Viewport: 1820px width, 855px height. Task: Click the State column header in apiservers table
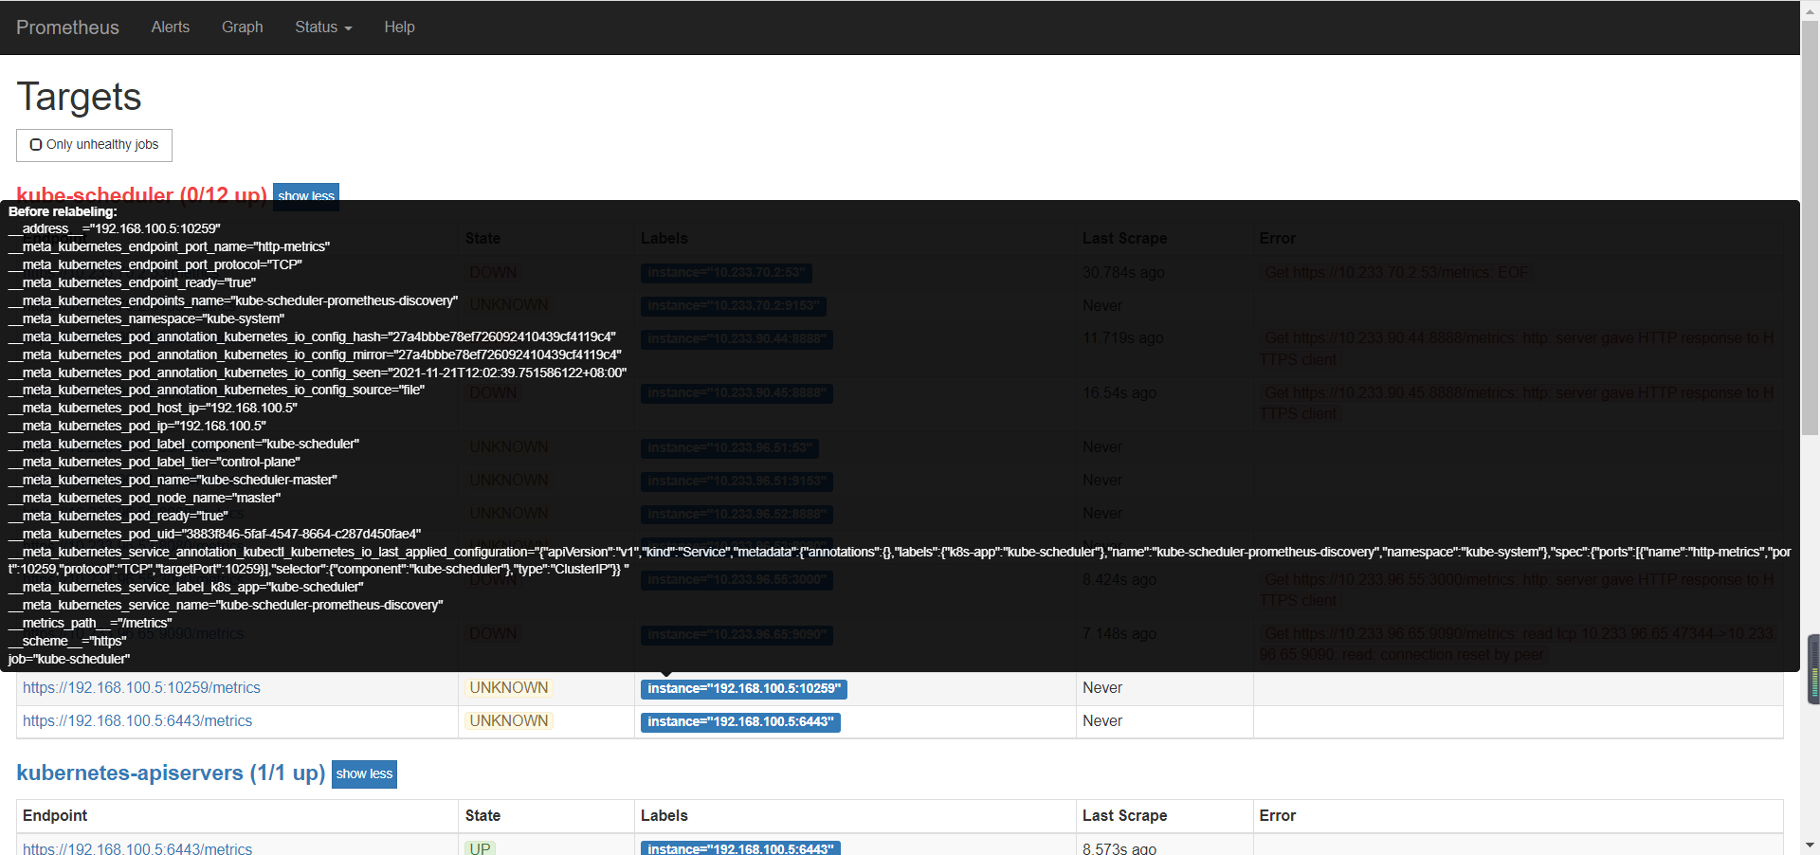tap(482, 816)
